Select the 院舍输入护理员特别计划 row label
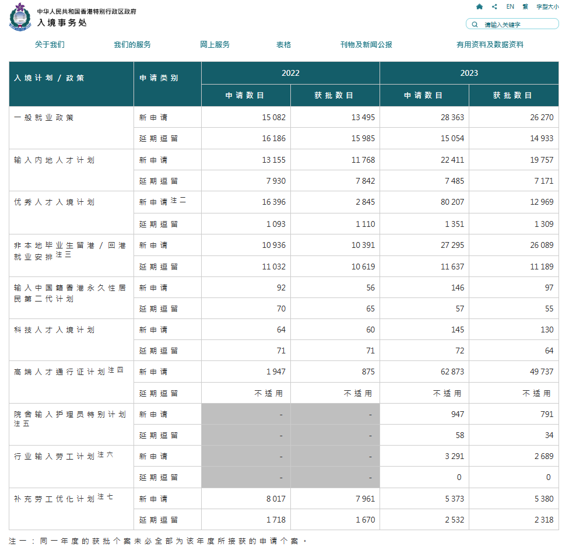This screenshot has height=550, width=569. point(70,419)
